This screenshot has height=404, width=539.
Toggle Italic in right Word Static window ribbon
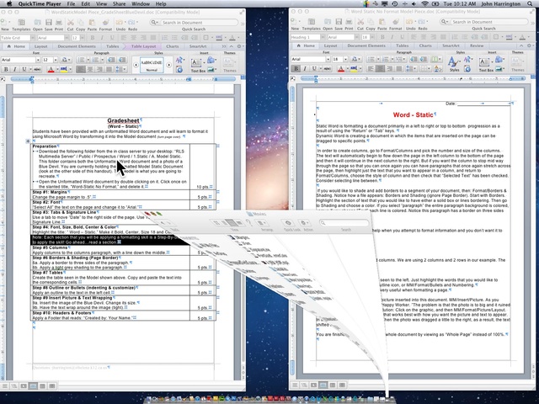click(305, 69)
